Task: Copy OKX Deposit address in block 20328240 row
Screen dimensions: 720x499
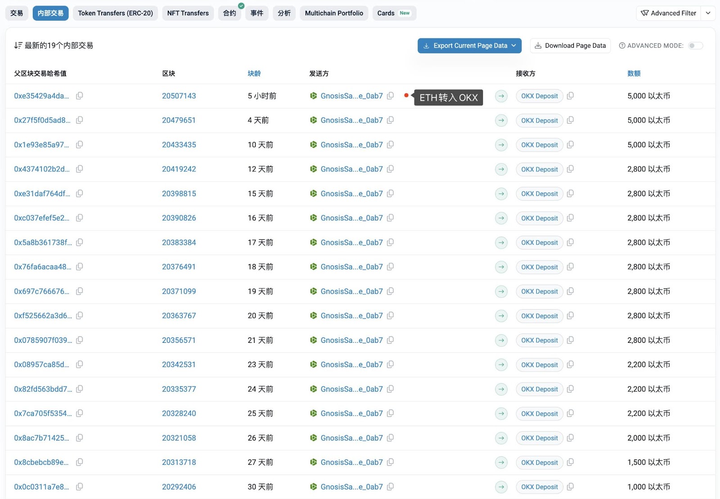Action: pos(570,413)
